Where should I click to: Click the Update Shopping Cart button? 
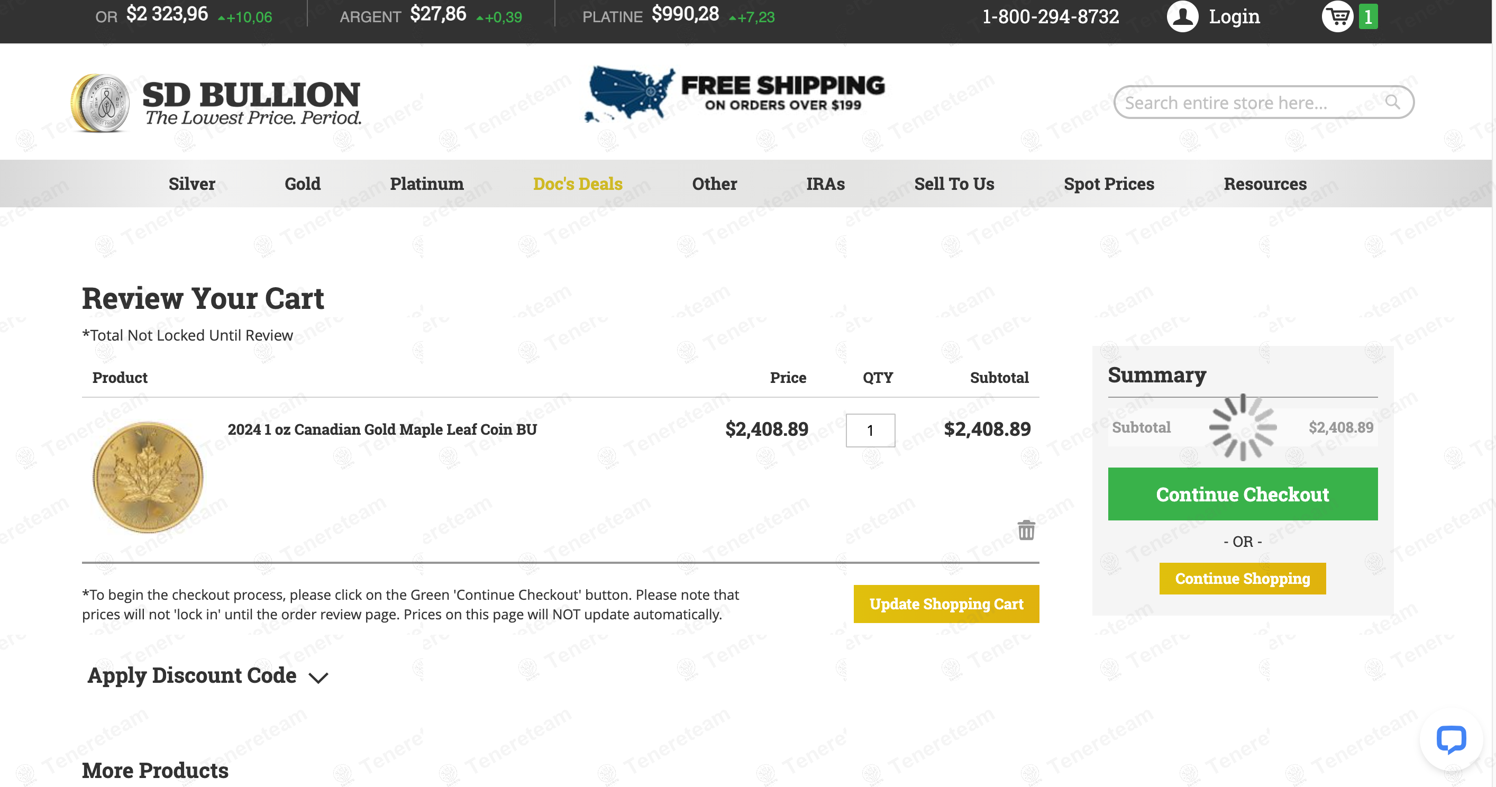[x=946, y=604]
